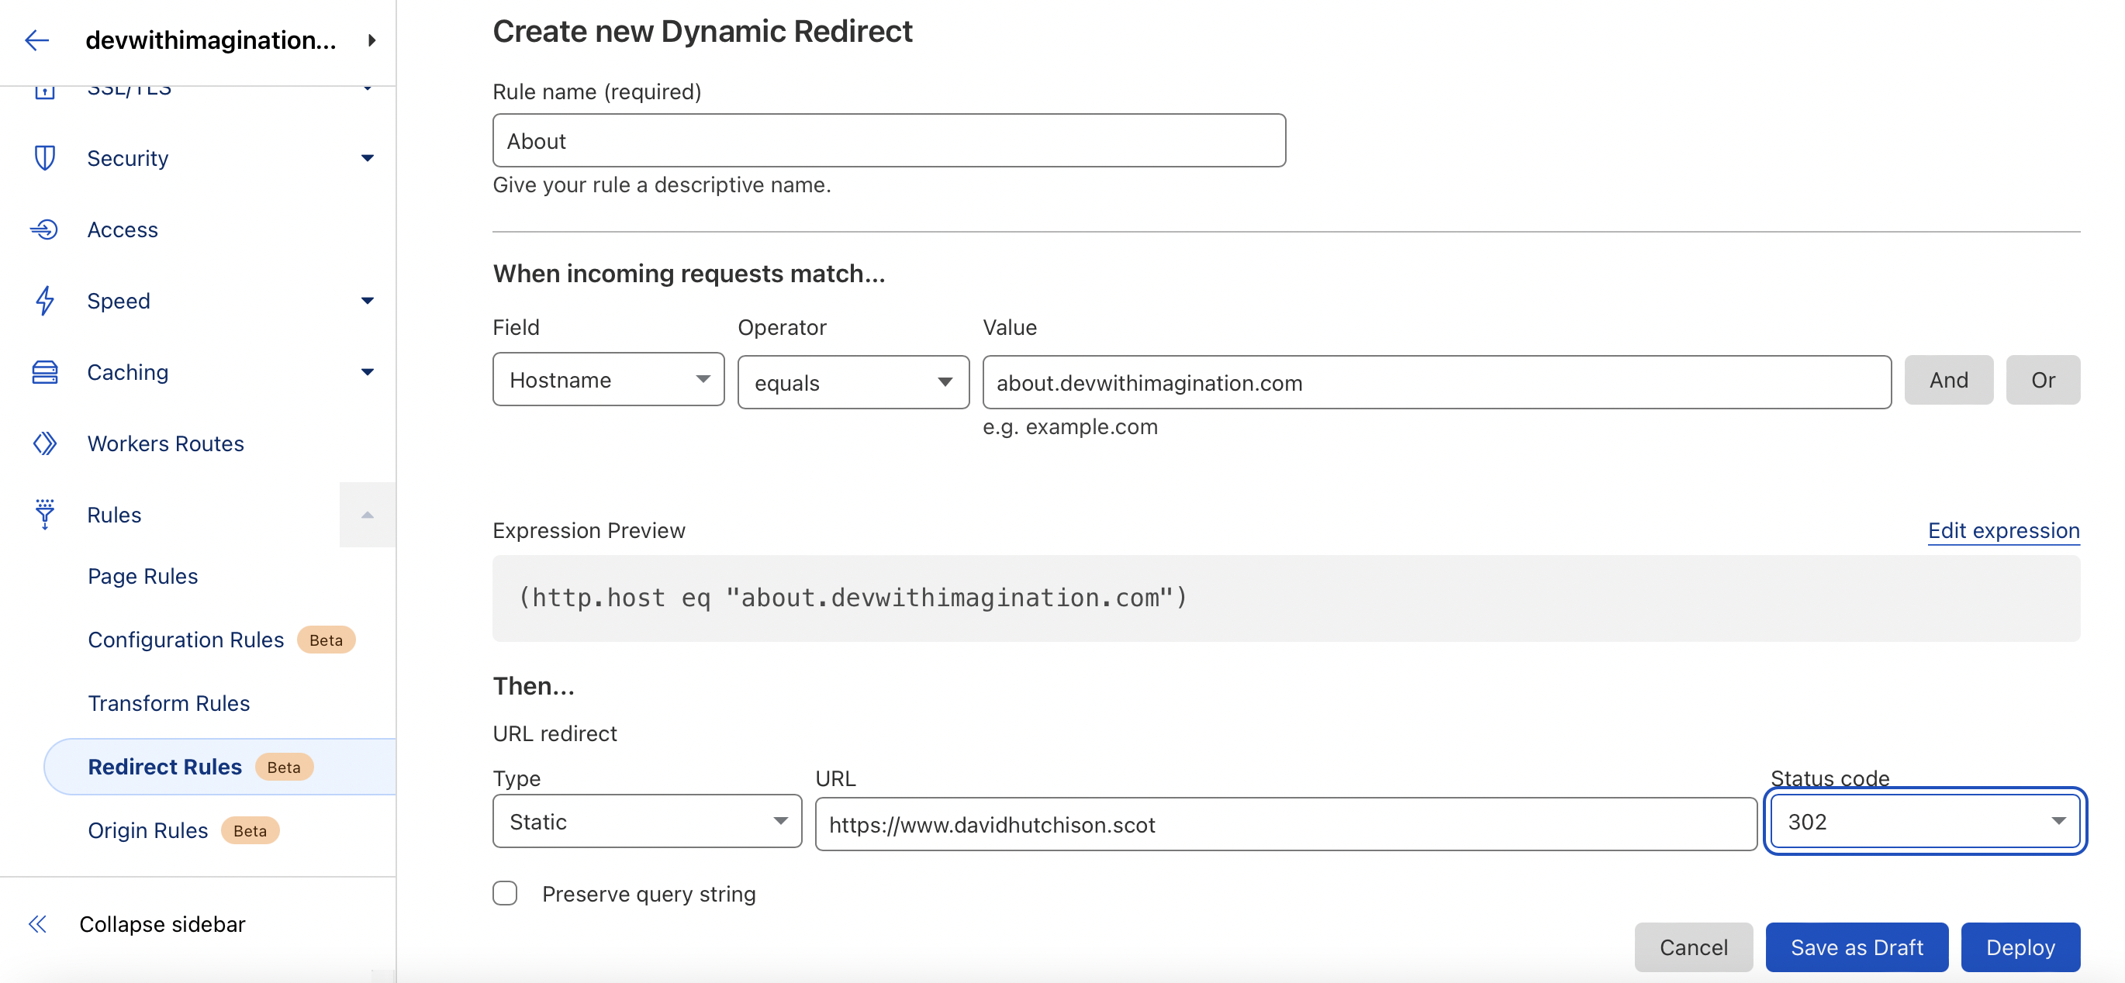Click the back arrow navigation icon

coord(36,36)
